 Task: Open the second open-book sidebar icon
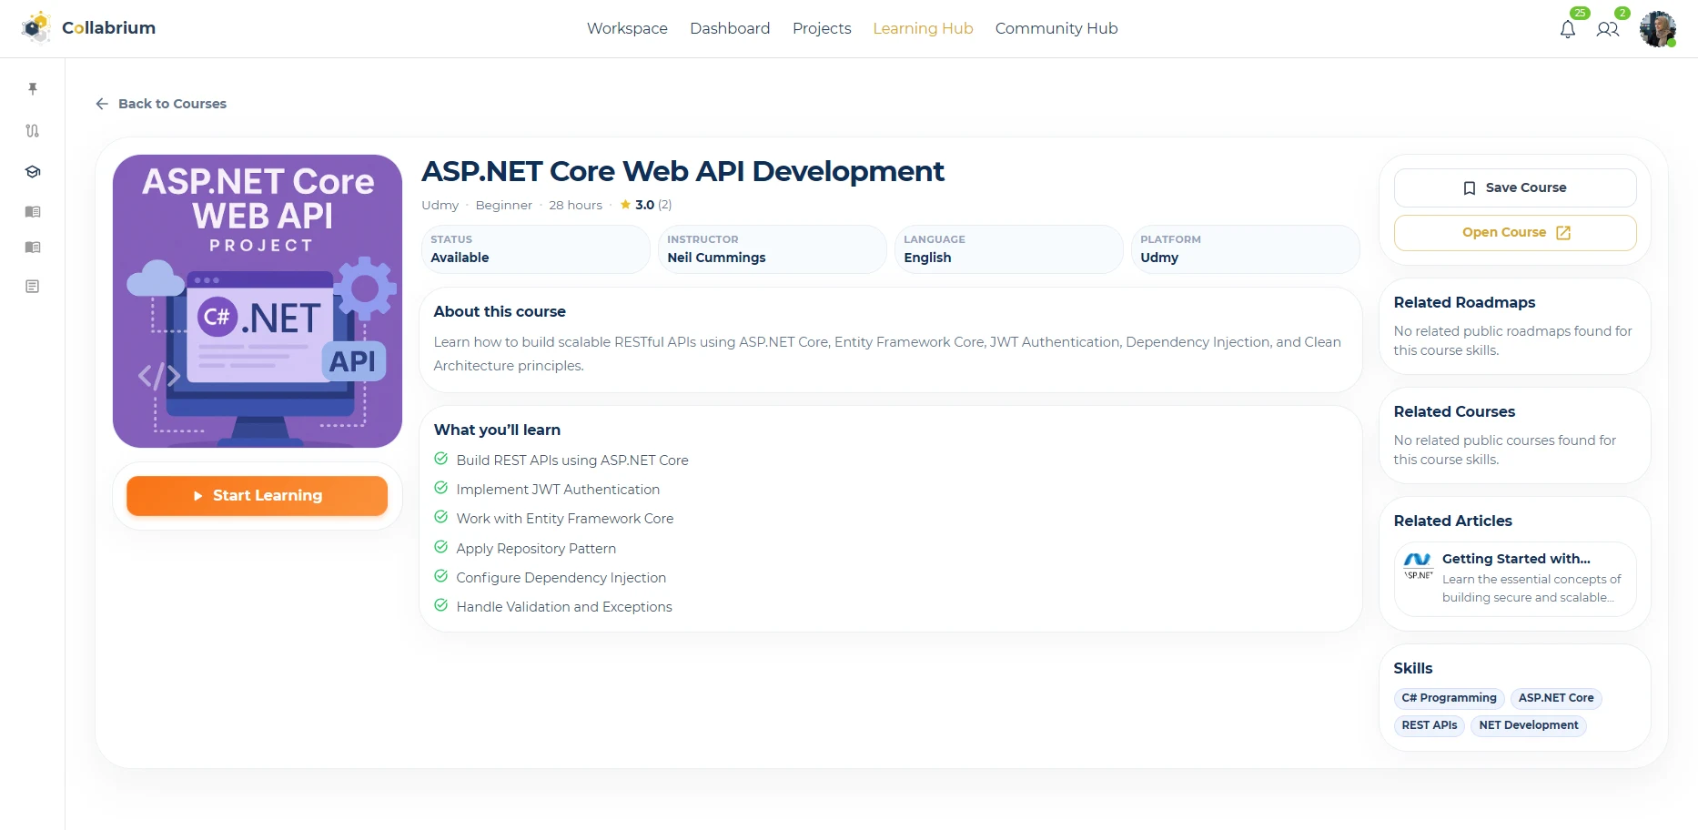click(33, 248)
